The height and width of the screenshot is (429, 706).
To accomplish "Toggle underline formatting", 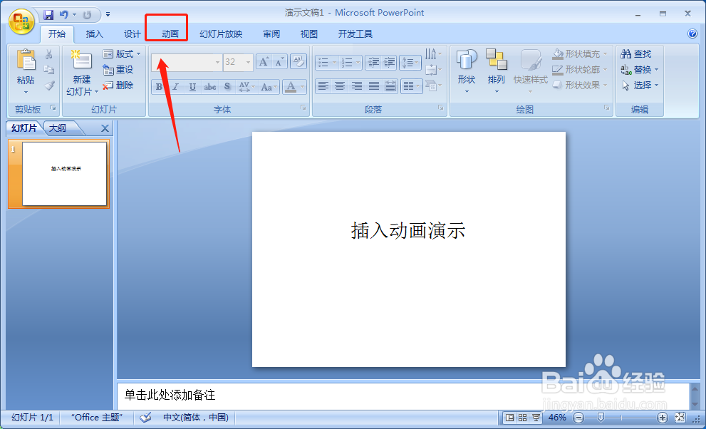I will click(x=192, y=87).
